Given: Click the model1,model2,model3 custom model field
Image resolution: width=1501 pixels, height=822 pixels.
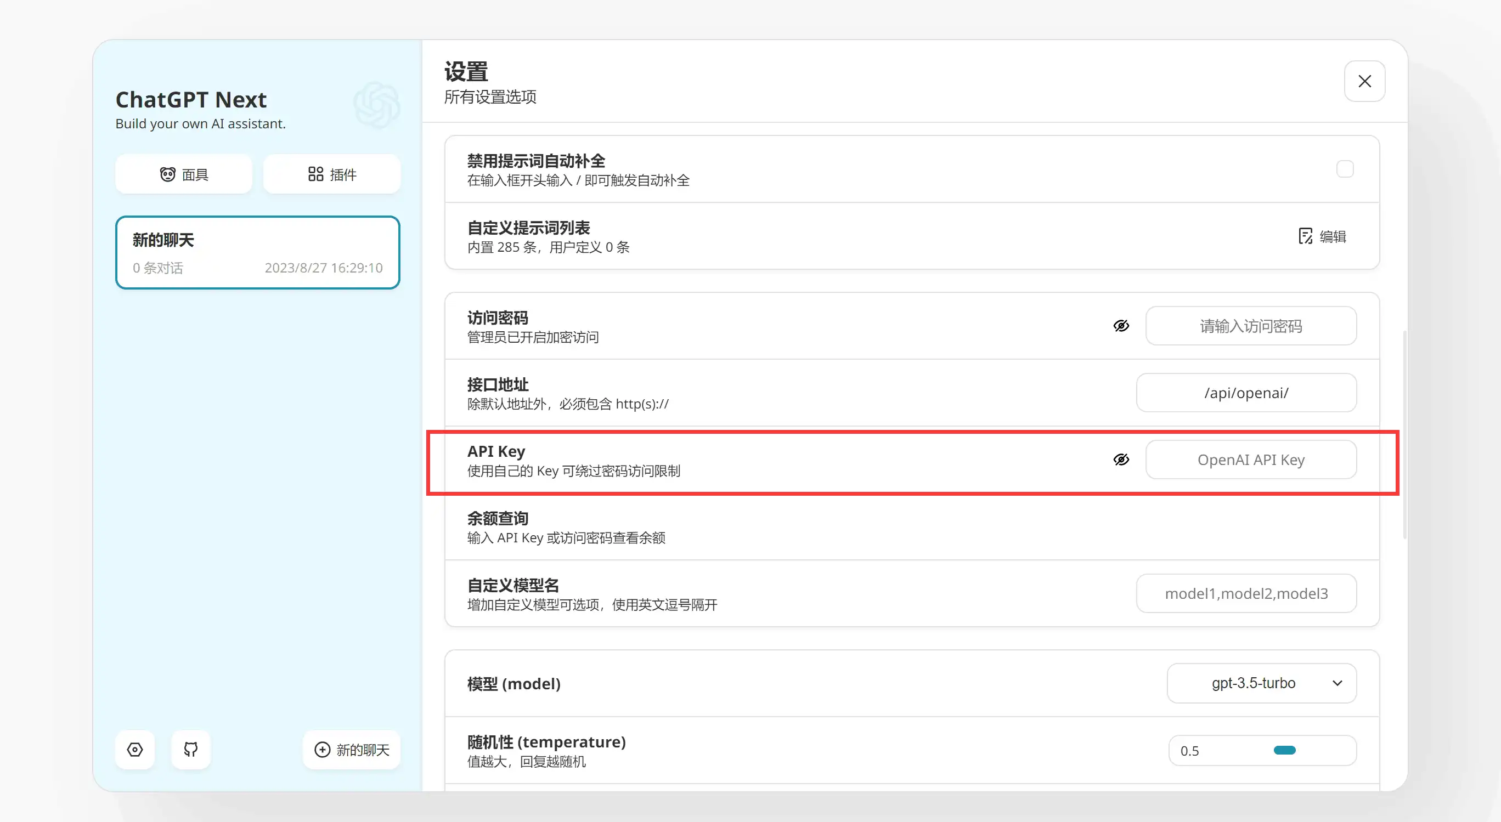Looking at the screenshot, I should pyautogui.click(x=1246, y=594).
